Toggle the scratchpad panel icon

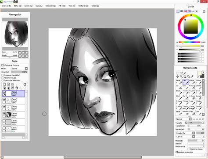click(197, 11)
